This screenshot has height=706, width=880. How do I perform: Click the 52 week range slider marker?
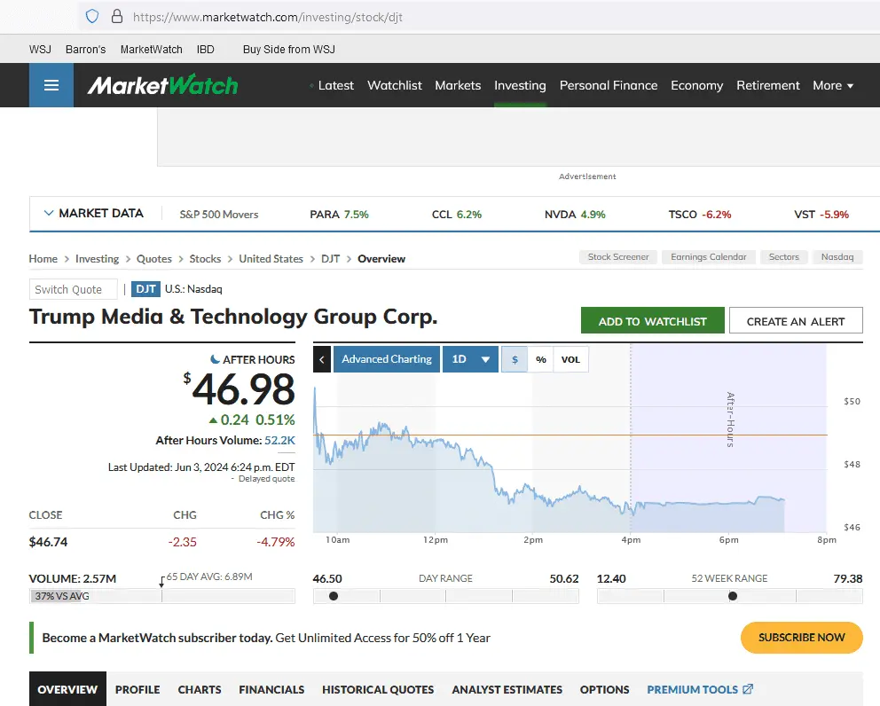pyautogui.click(x=733, y=596)
